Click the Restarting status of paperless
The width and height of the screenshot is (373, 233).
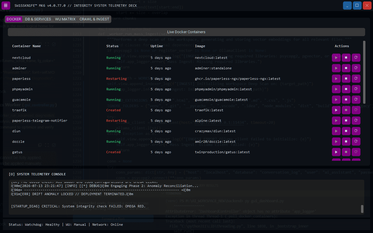point(117,79)
